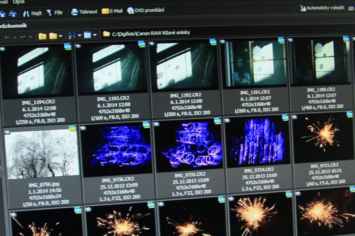Click the resolution text '4752x3168x24'
355x236 pixels.
(x=45, y=197)
